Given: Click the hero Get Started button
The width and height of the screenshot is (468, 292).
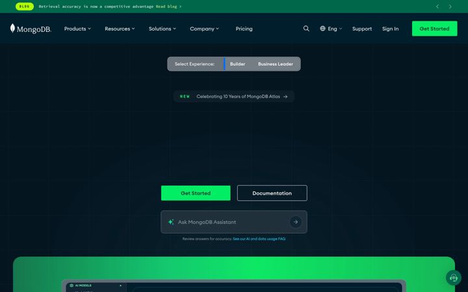Looking at the screenshot, I should pos(196,193).
